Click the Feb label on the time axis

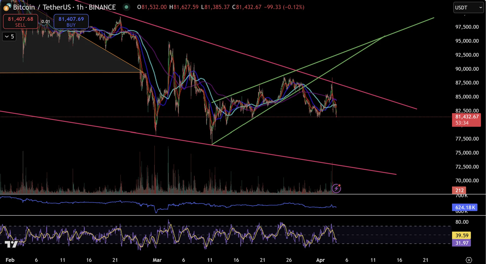[x=10, y=260]
